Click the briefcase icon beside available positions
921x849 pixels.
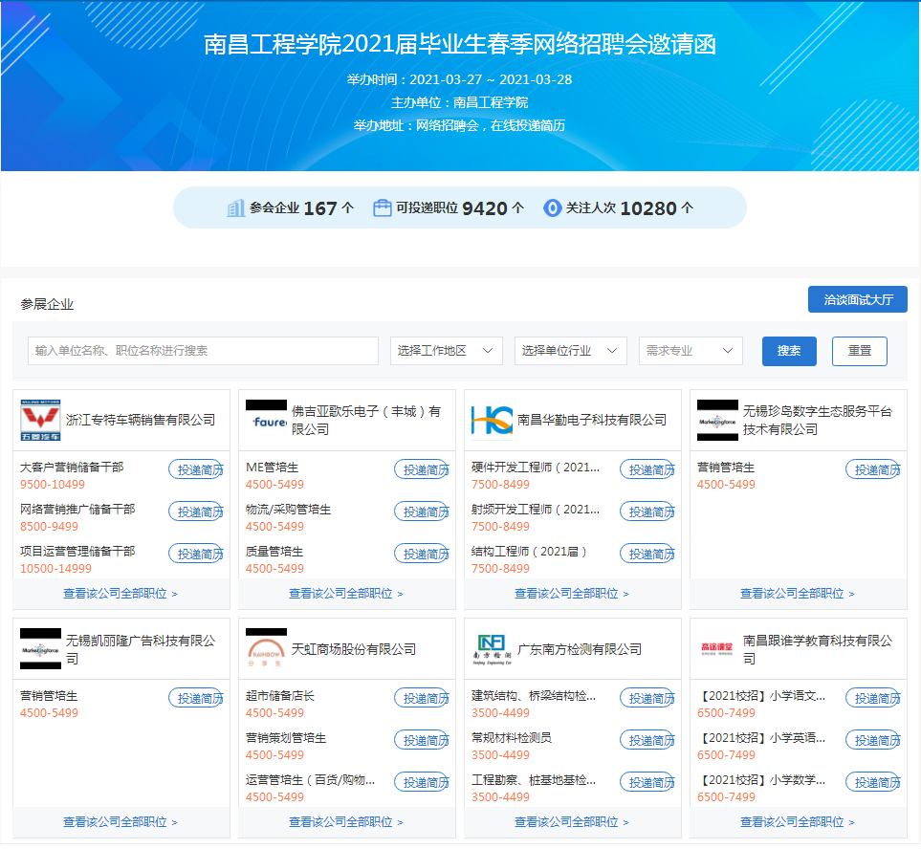pos(383,208)
